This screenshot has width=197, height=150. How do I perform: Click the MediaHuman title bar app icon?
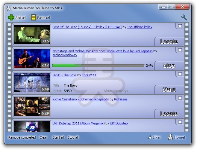9,8
